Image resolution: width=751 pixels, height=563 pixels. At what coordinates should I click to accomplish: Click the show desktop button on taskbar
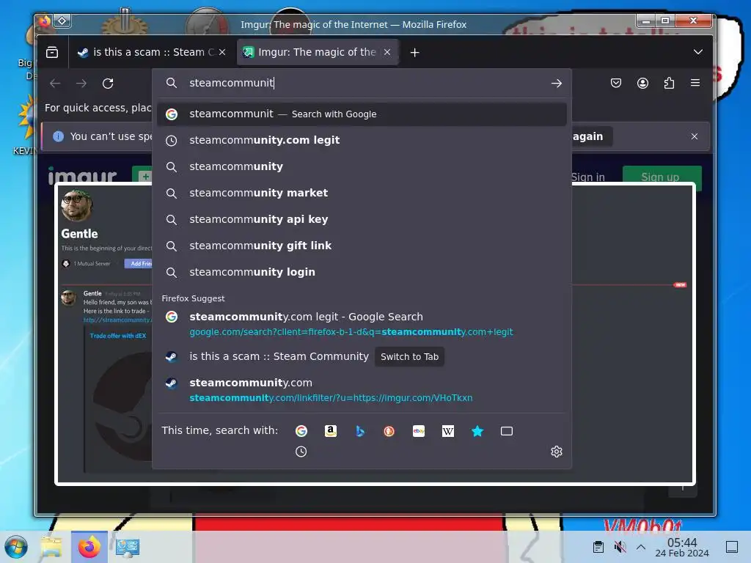coord(732,547)
